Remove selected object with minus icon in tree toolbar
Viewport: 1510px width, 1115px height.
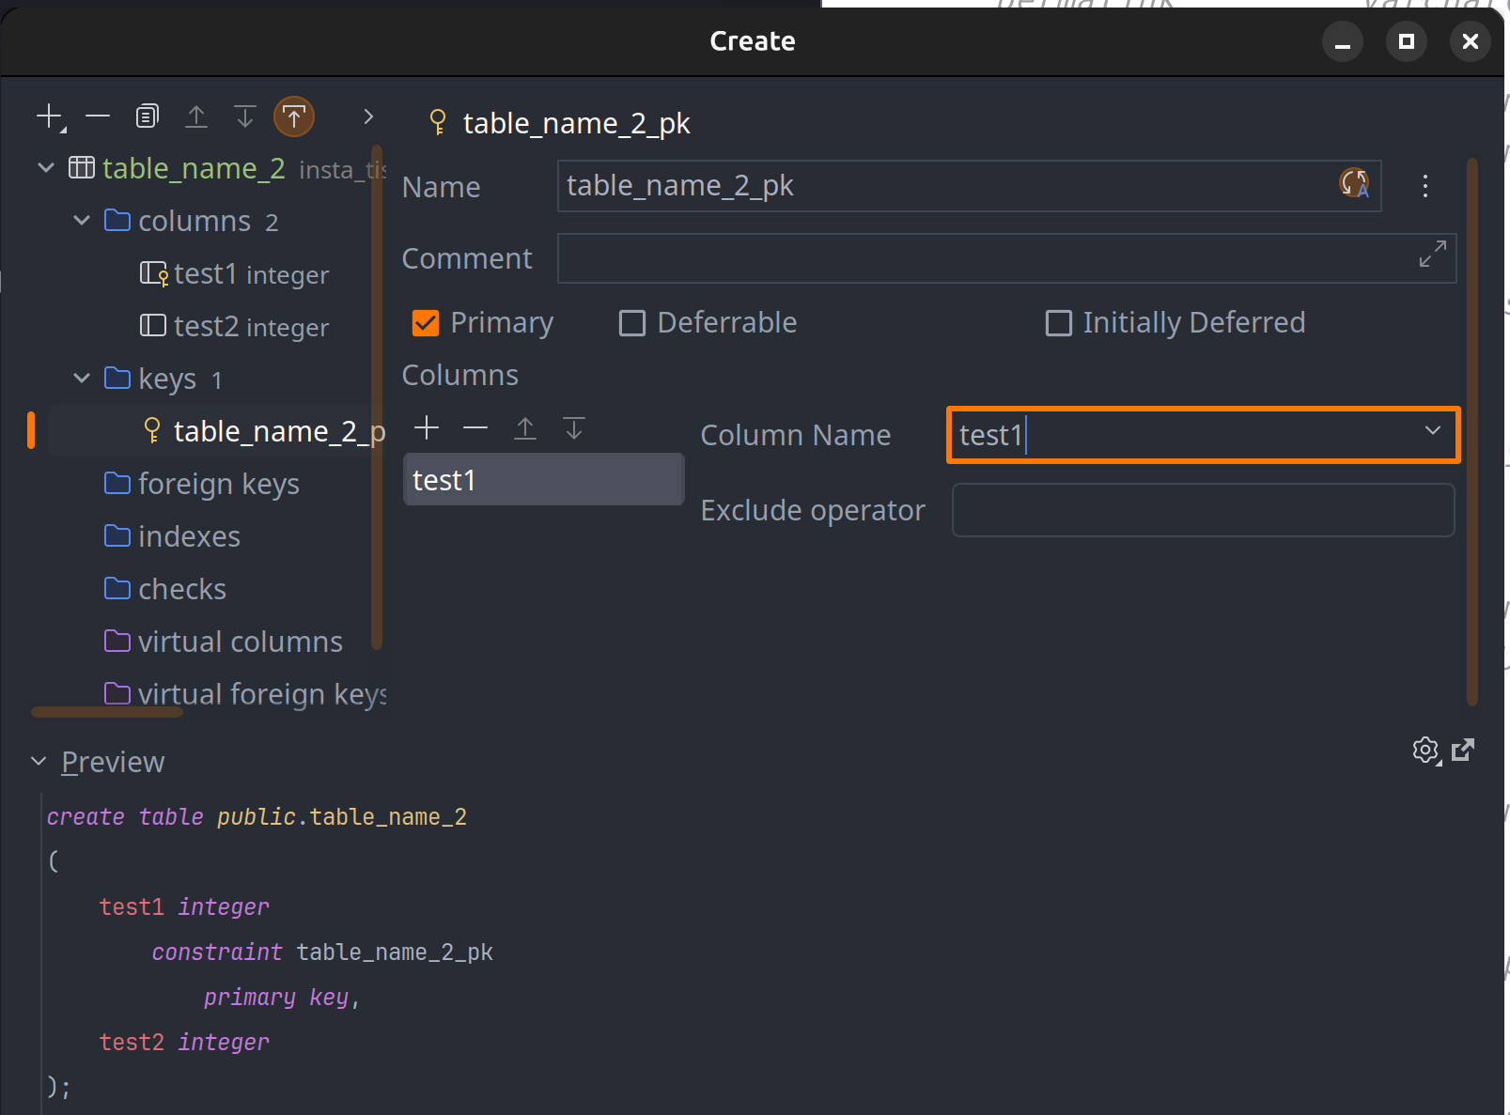point(98,116)
